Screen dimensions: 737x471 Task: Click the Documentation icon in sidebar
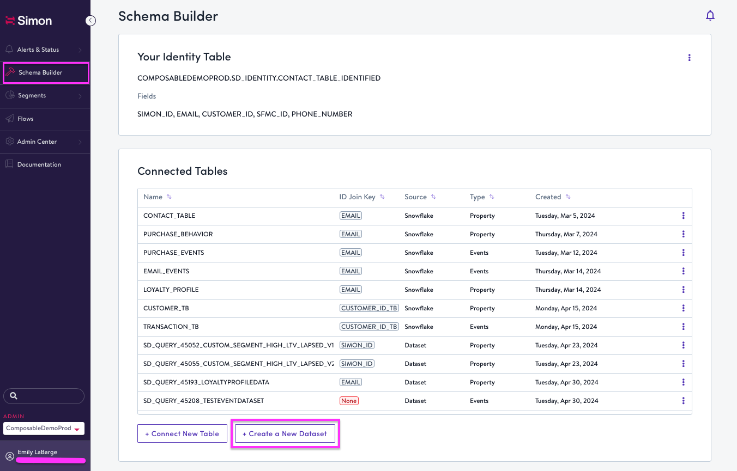9,164
